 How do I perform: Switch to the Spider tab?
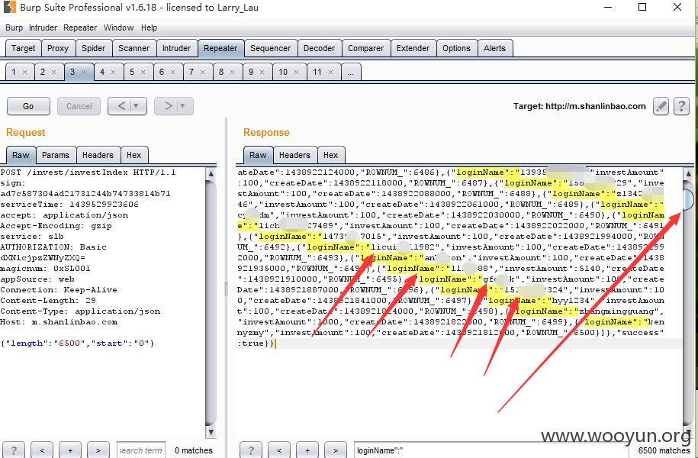(x=94, y=48)
